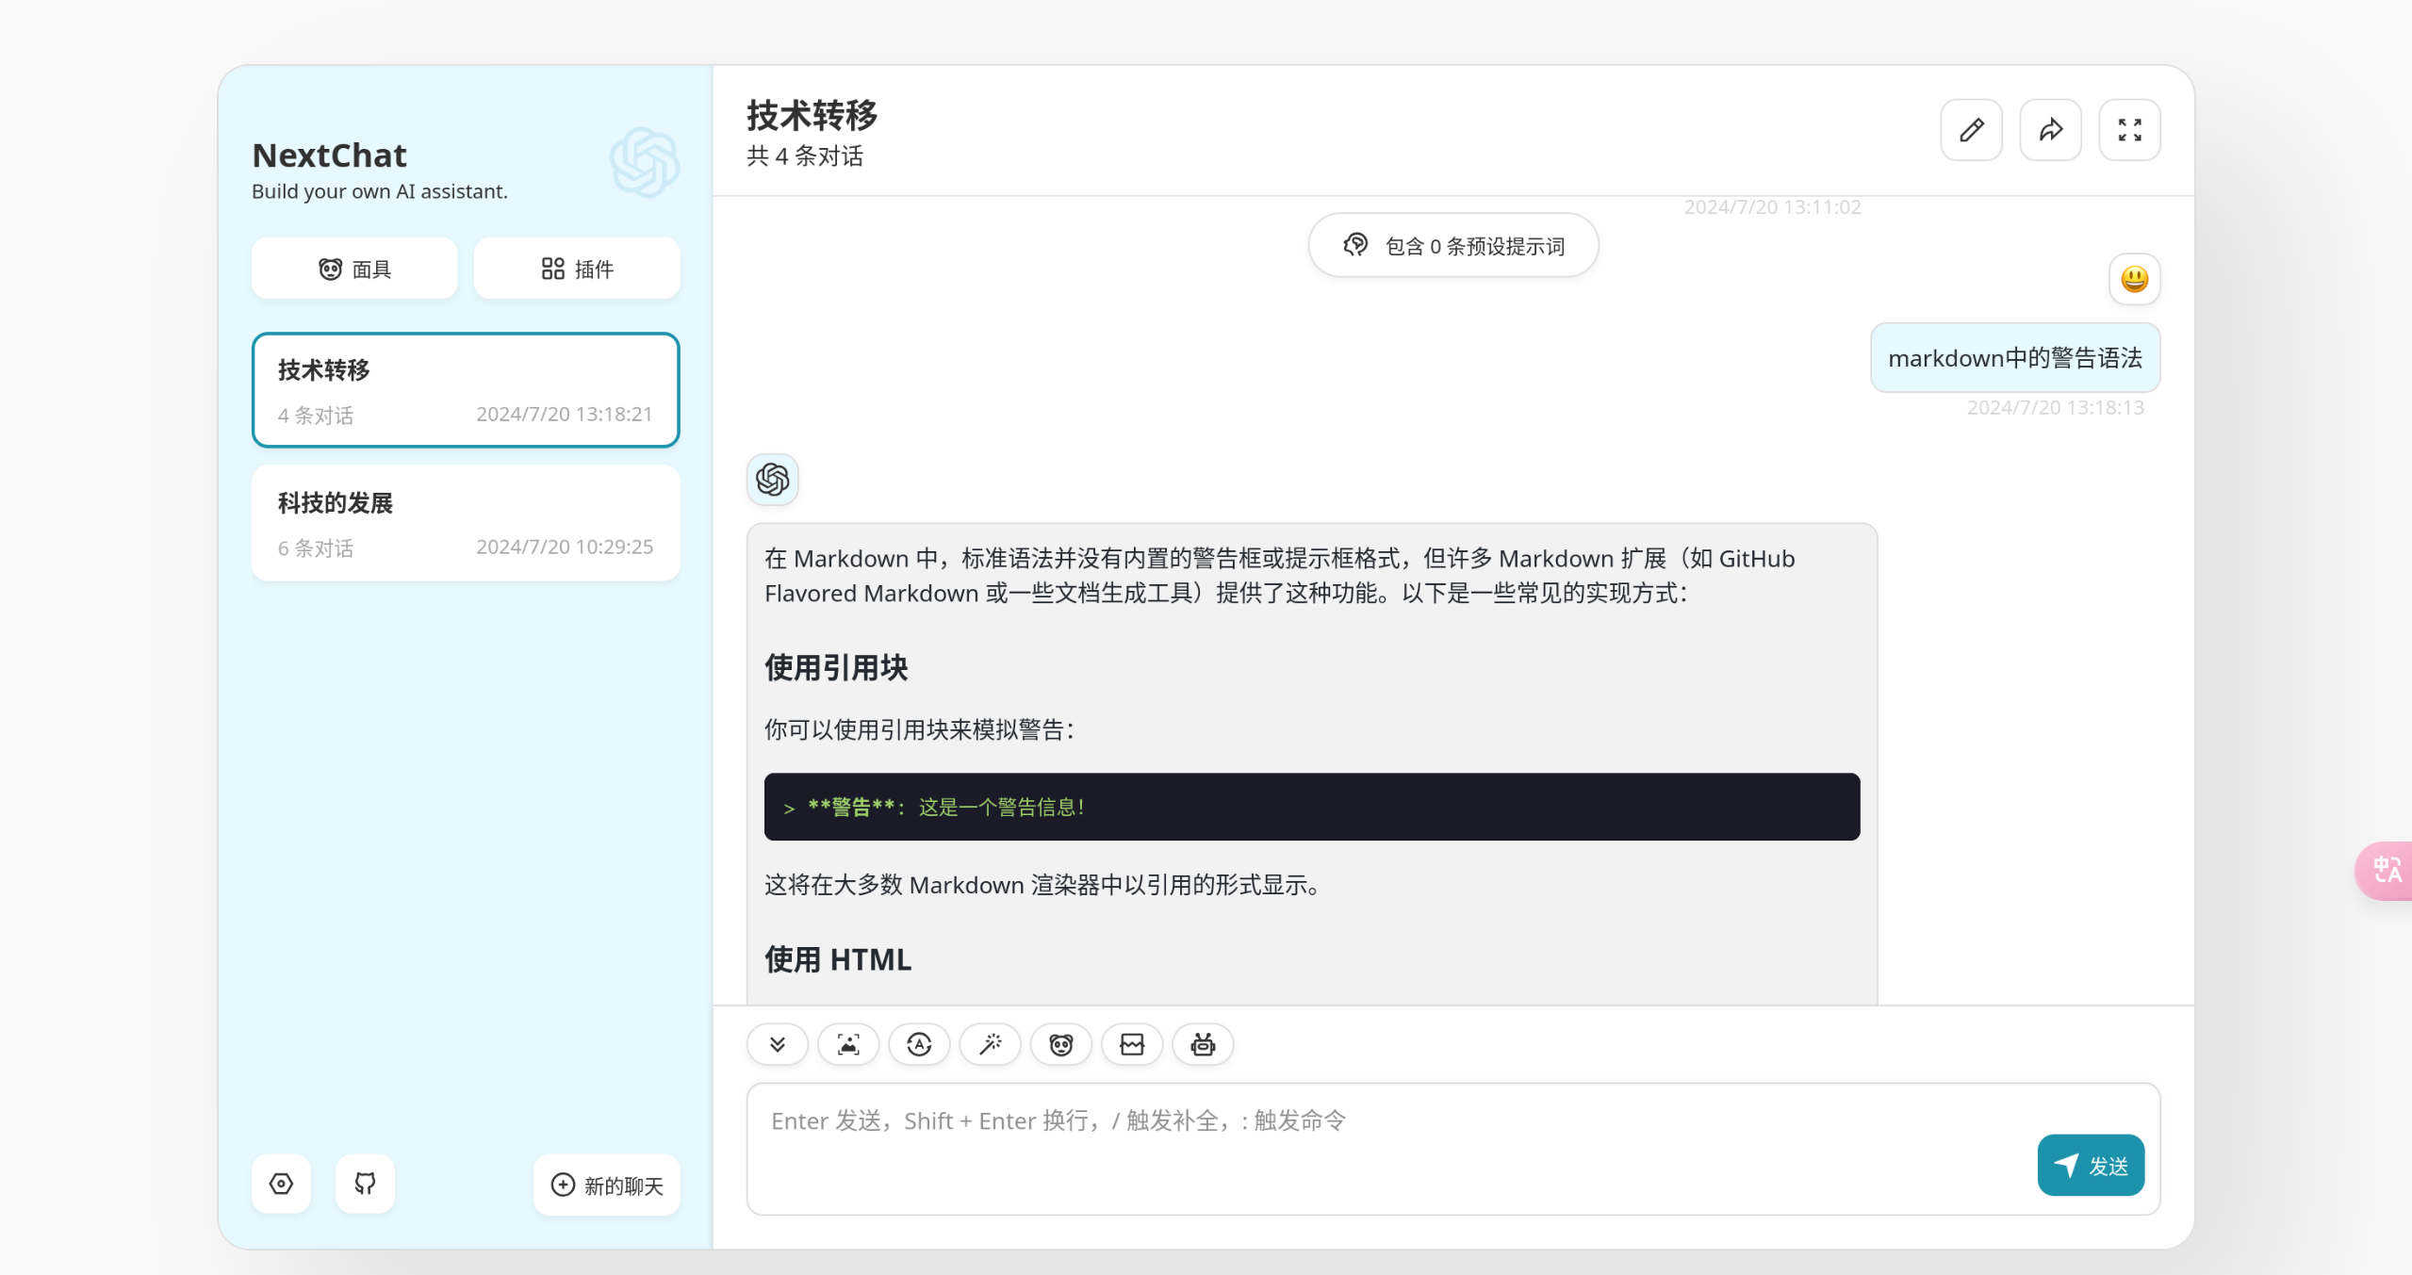The image size is (2412, 1275).
Task: Click the share arrow icon
Action: (2050, 130)
